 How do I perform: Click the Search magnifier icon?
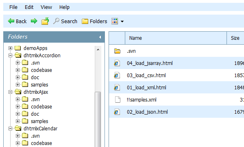(56, 21)
